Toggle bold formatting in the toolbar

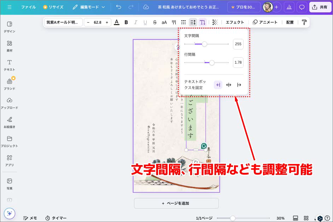tap(126, 22)
